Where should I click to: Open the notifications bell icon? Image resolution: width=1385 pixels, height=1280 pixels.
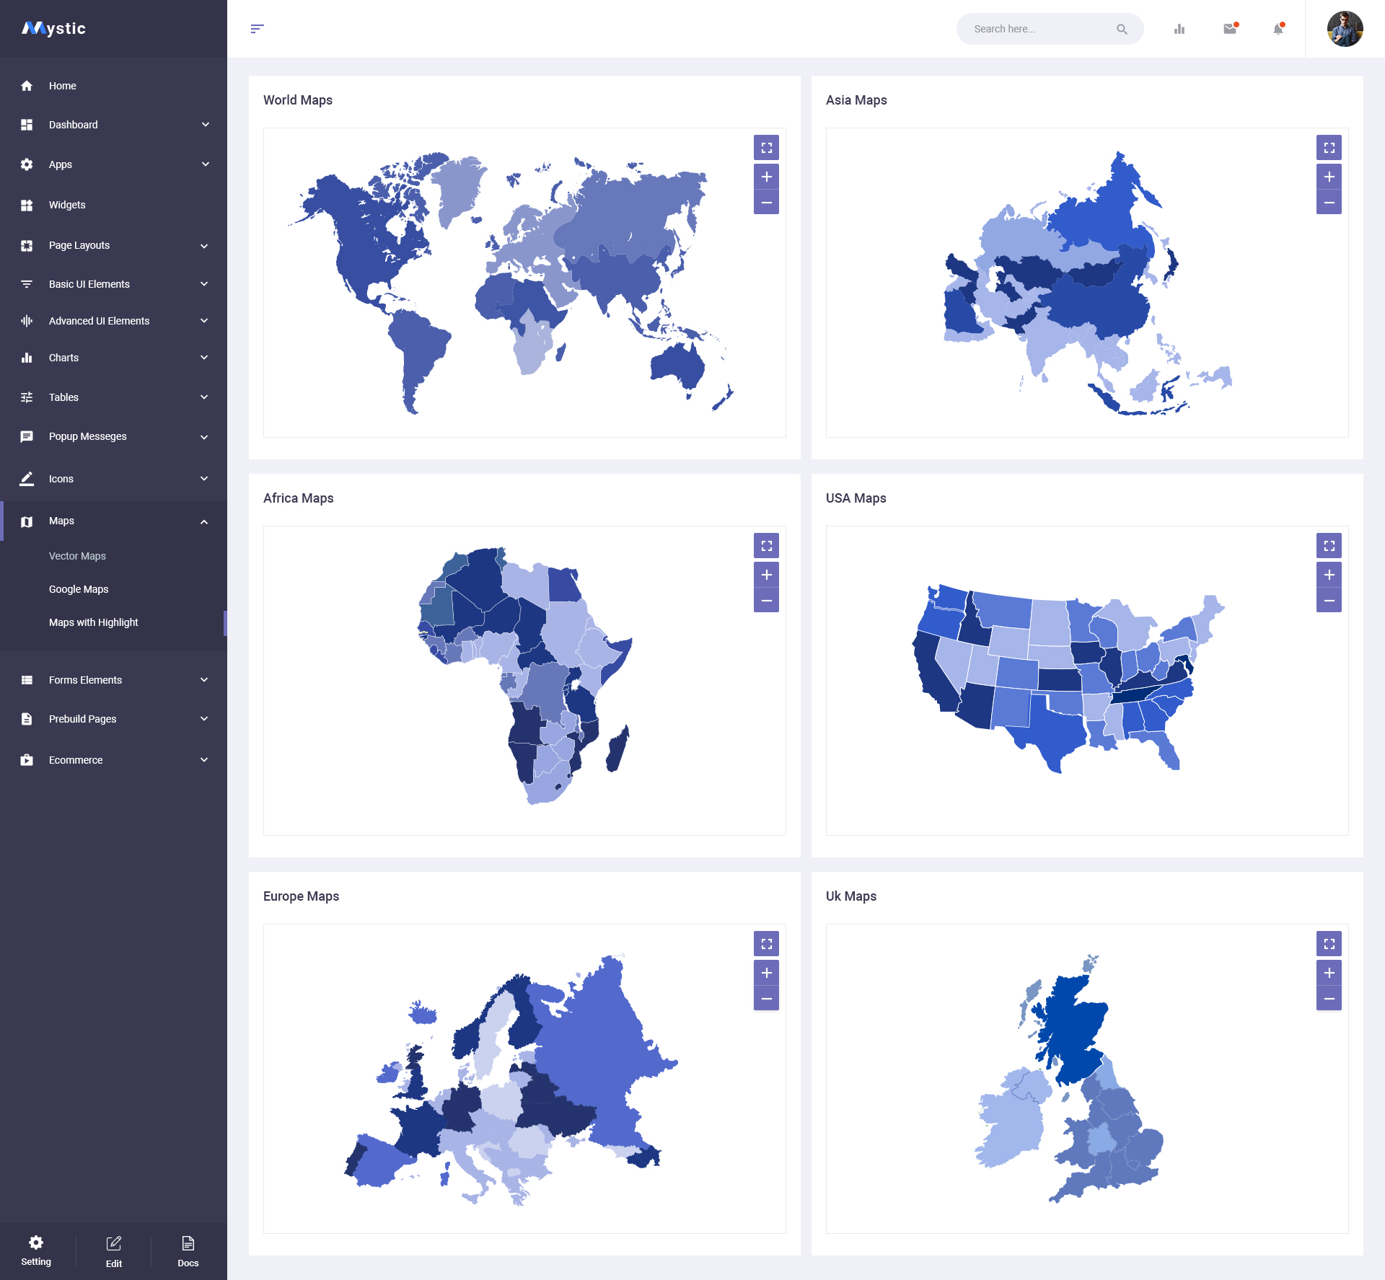pos(1278,29)
